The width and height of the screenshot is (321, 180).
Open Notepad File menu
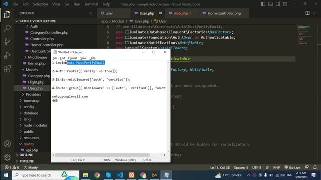[55, 58]
